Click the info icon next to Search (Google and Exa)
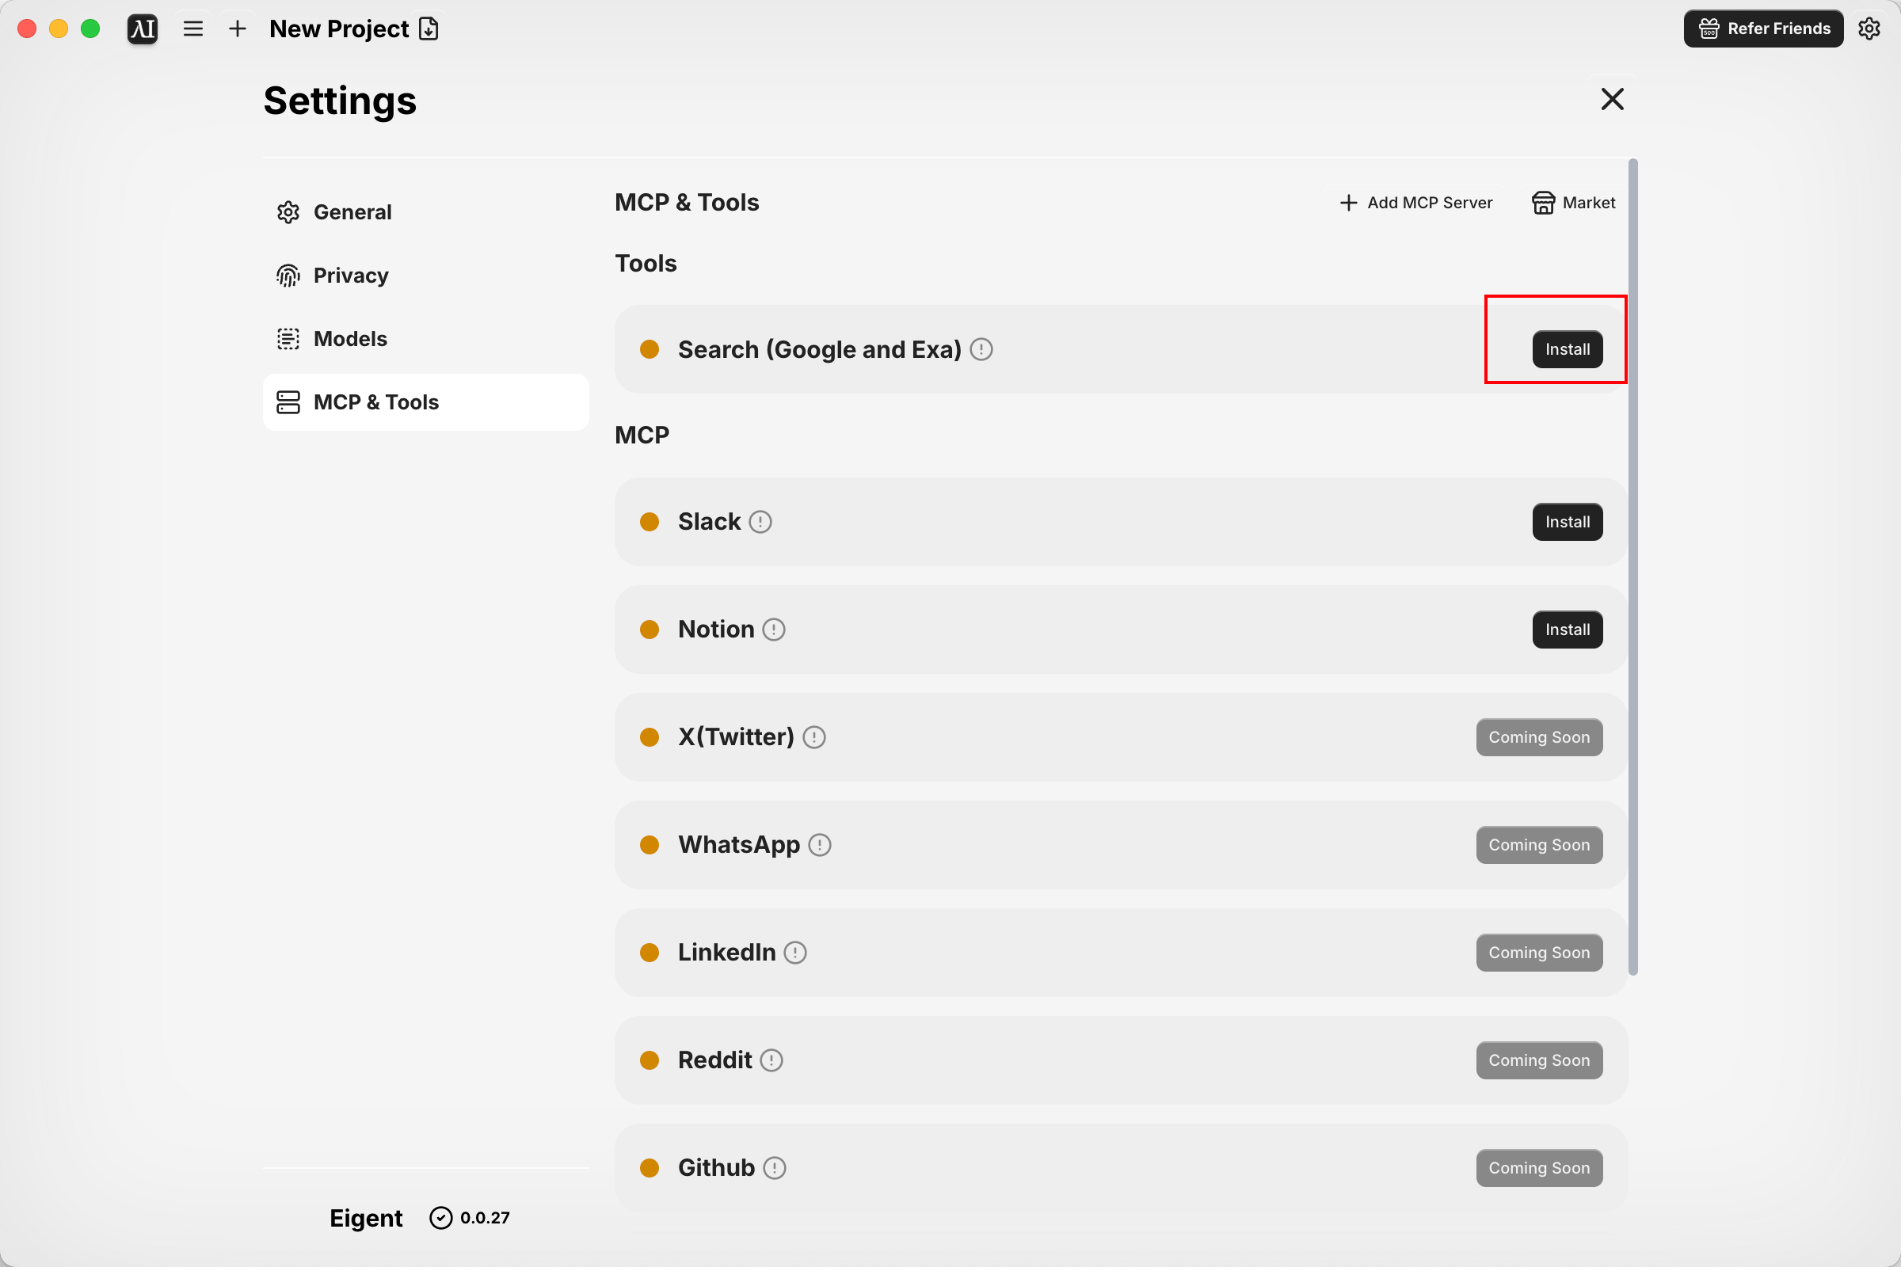1901x1267 pixels. click(981, 350)
